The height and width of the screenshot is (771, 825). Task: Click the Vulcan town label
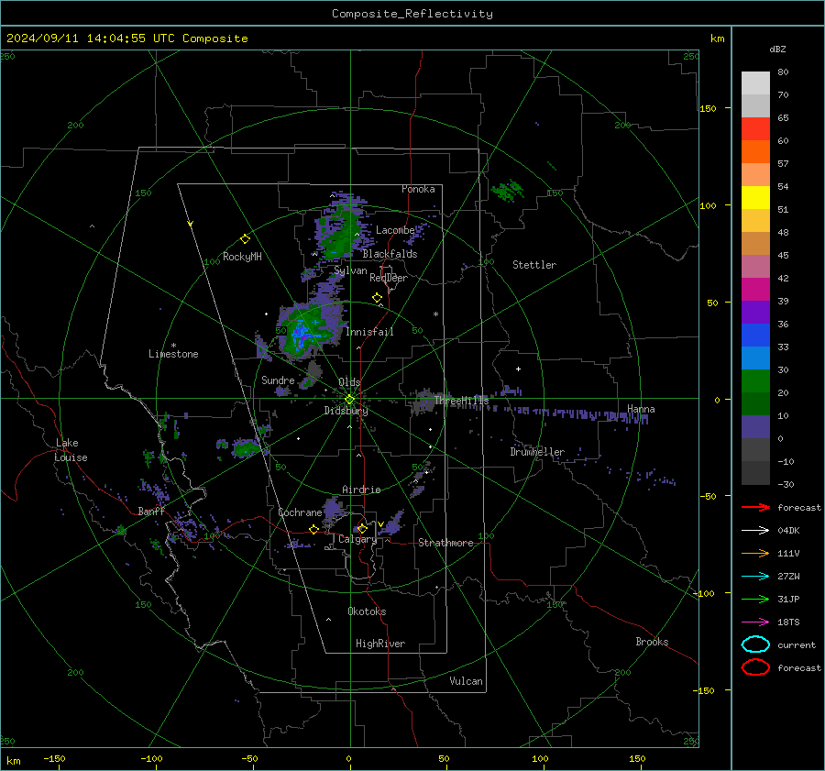[x=466, y=681]
